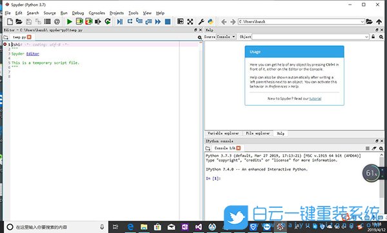
Task: Run file with green play icon
Action: pos(70,22)
